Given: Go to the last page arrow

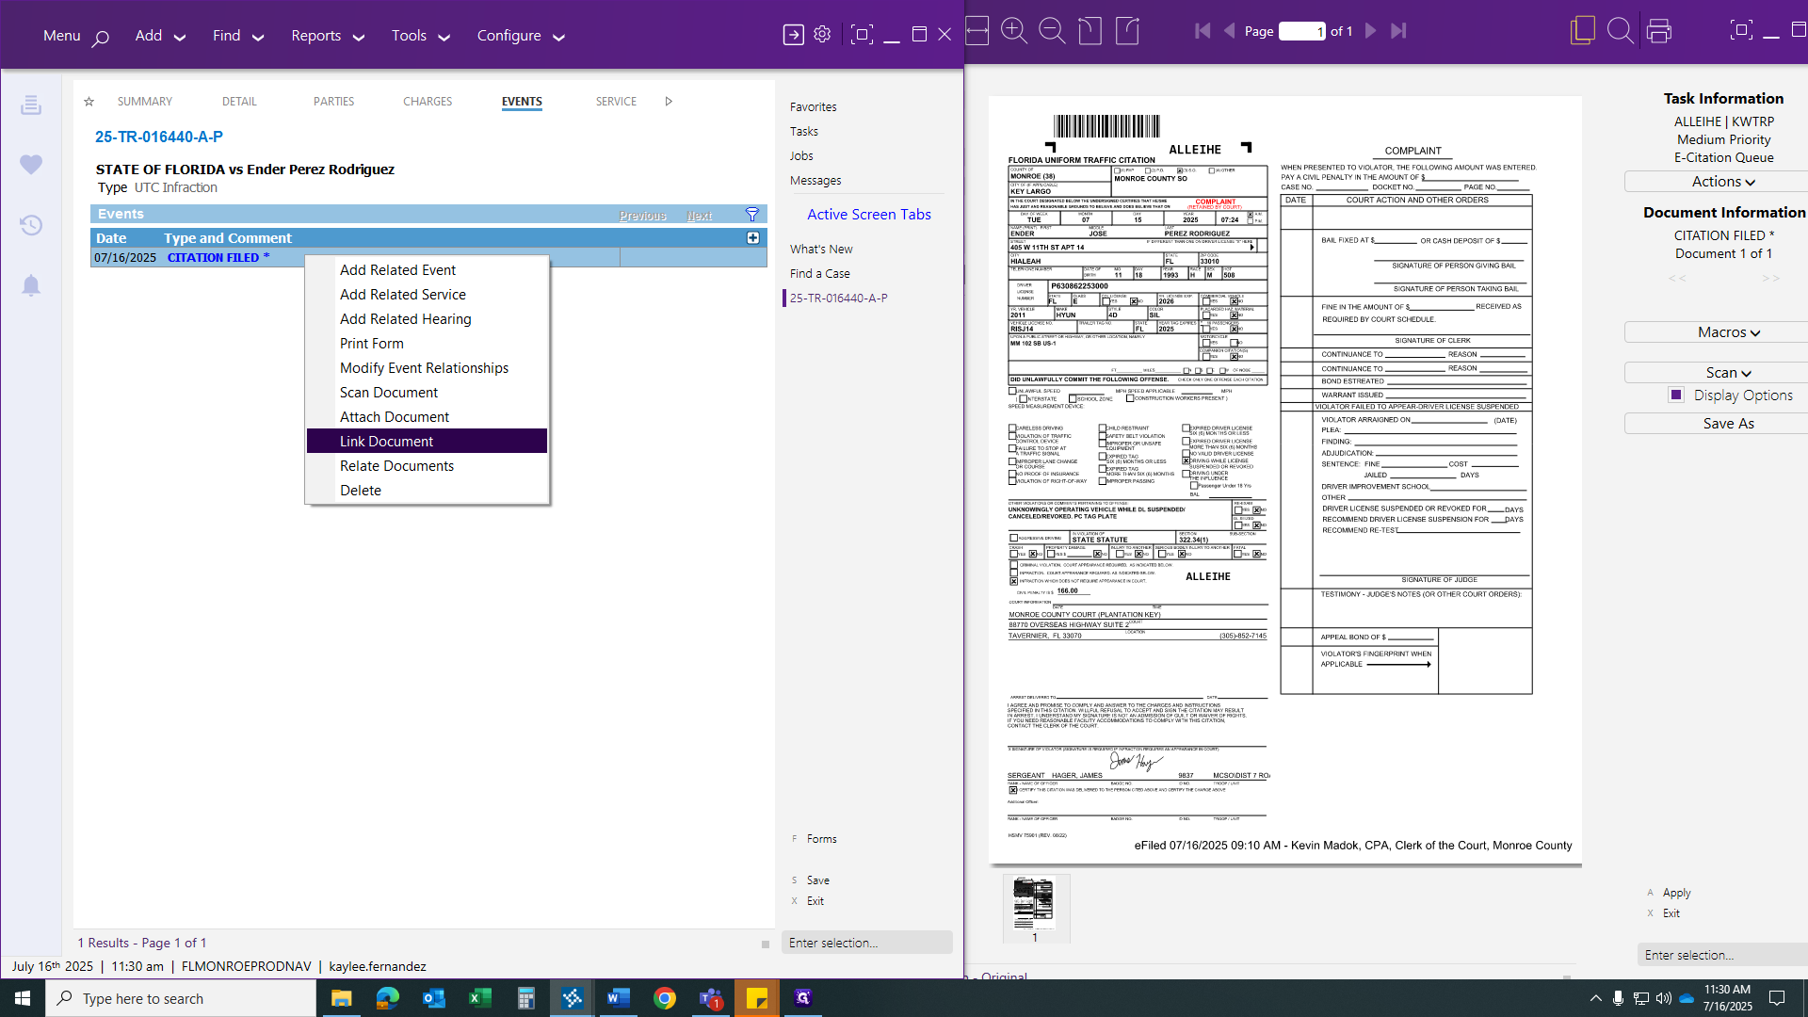Looking at the screenshot, I should click(1398, 31).
